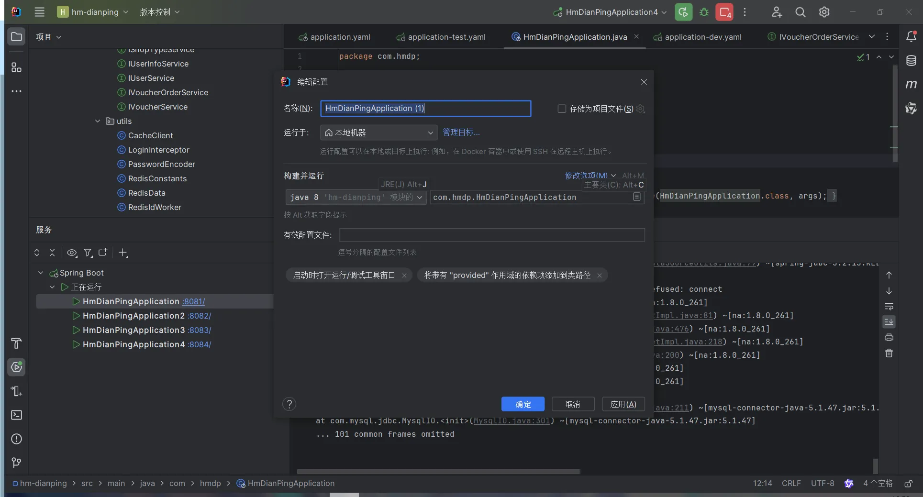
Task: Open the Maven tool window
Action: pos(911,84)
